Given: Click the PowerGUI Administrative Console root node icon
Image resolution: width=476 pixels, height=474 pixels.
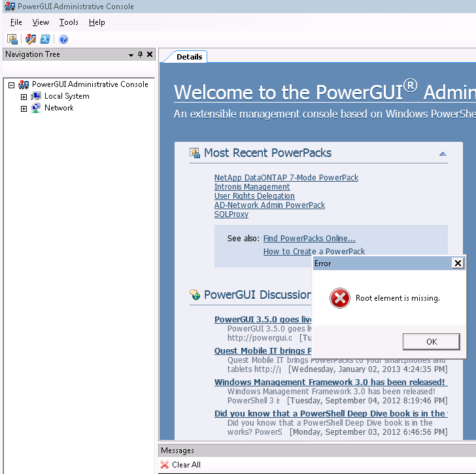Looking at the screenshot, I should (x=24, y=84).
